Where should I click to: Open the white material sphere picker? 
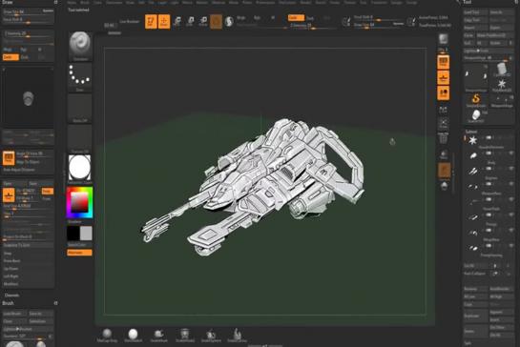click(x=80, y=169)
